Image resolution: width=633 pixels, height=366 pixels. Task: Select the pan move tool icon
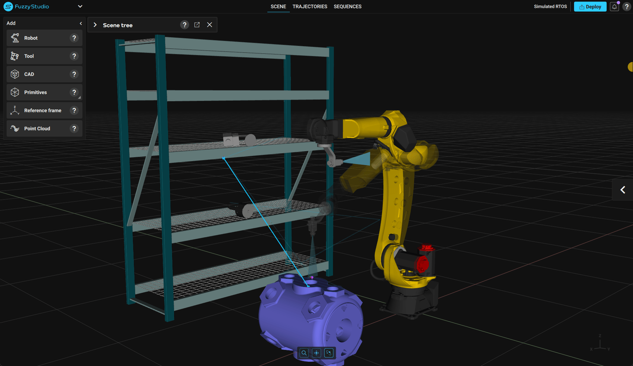316,353
